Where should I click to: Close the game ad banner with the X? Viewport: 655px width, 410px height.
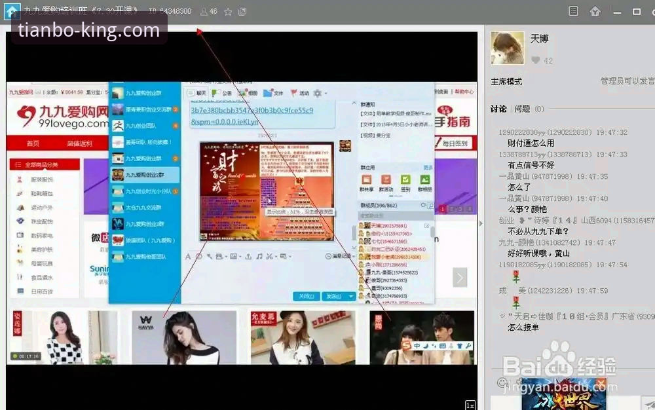coord(601,382)
